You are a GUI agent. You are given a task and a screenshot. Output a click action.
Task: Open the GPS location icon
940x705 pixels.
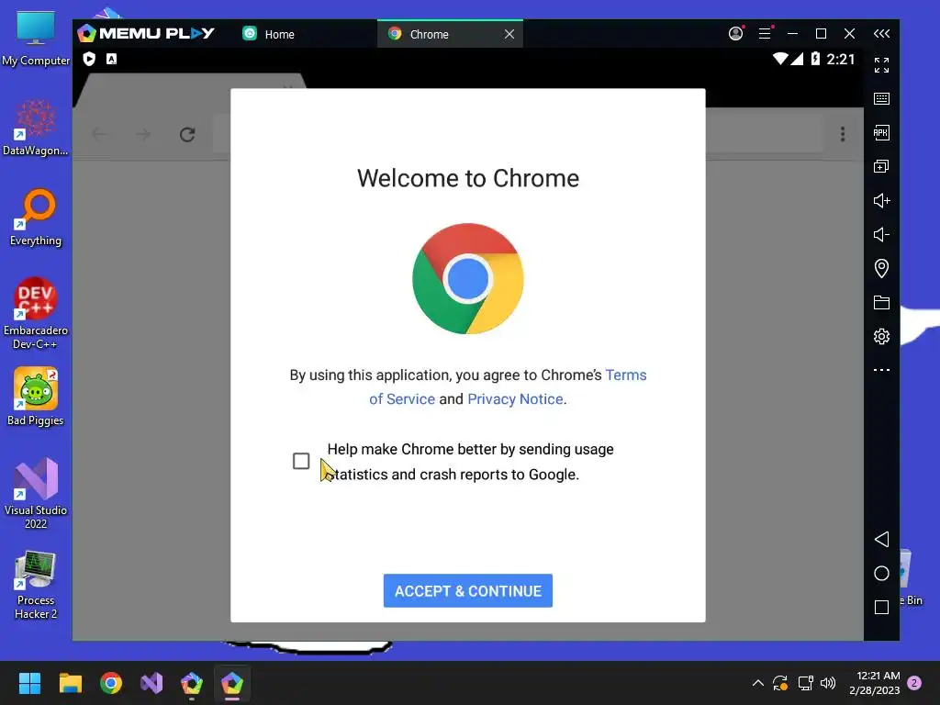tap(881, 268)
